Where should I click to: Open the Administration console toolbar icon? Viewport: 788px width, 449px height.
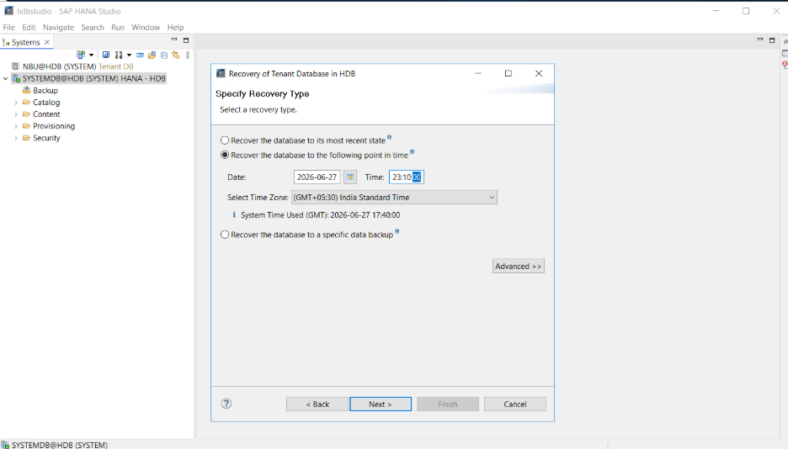tap(106, 55)
